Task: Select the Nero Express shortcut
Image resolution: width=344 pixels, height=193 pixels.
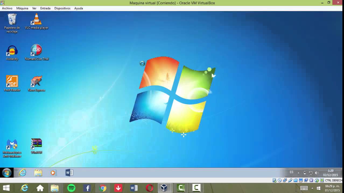Action: (x=37, y=84)
